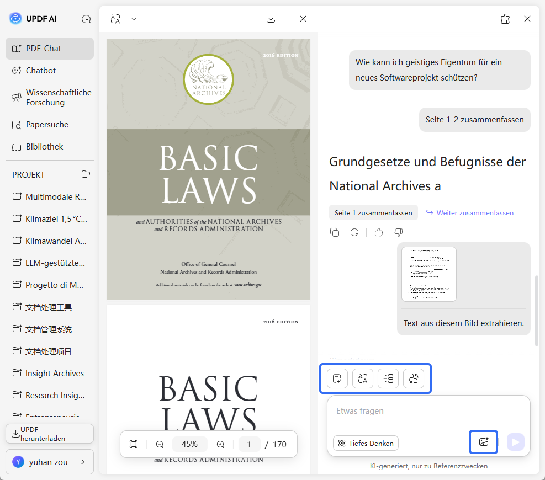
Task: Click the Bibliothek books icon
Action: pyautogui.click(x=17, y=147)
